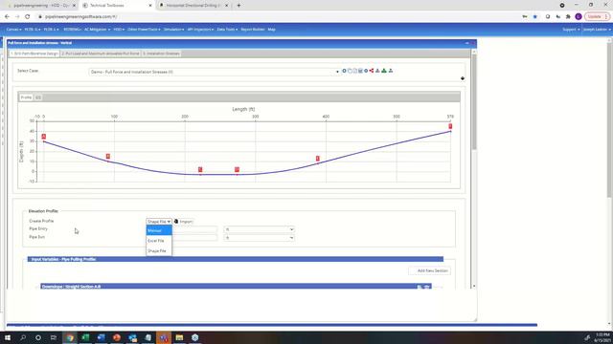Switch to Chrome on the taskbar
This screenshot has width=613, height=344.
click(70, 337)
